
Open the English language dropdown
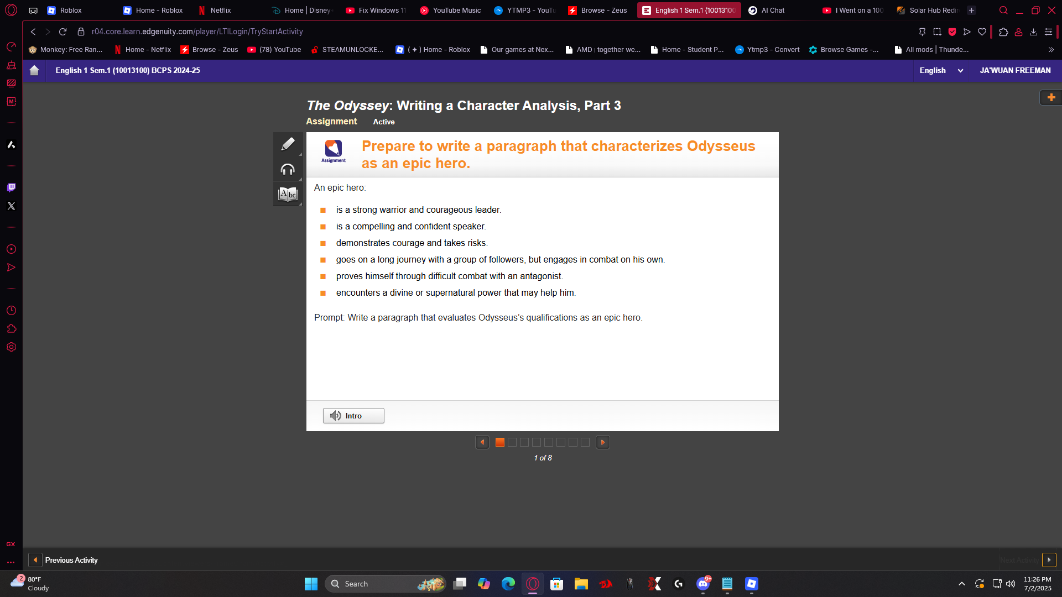pos(941,70)
